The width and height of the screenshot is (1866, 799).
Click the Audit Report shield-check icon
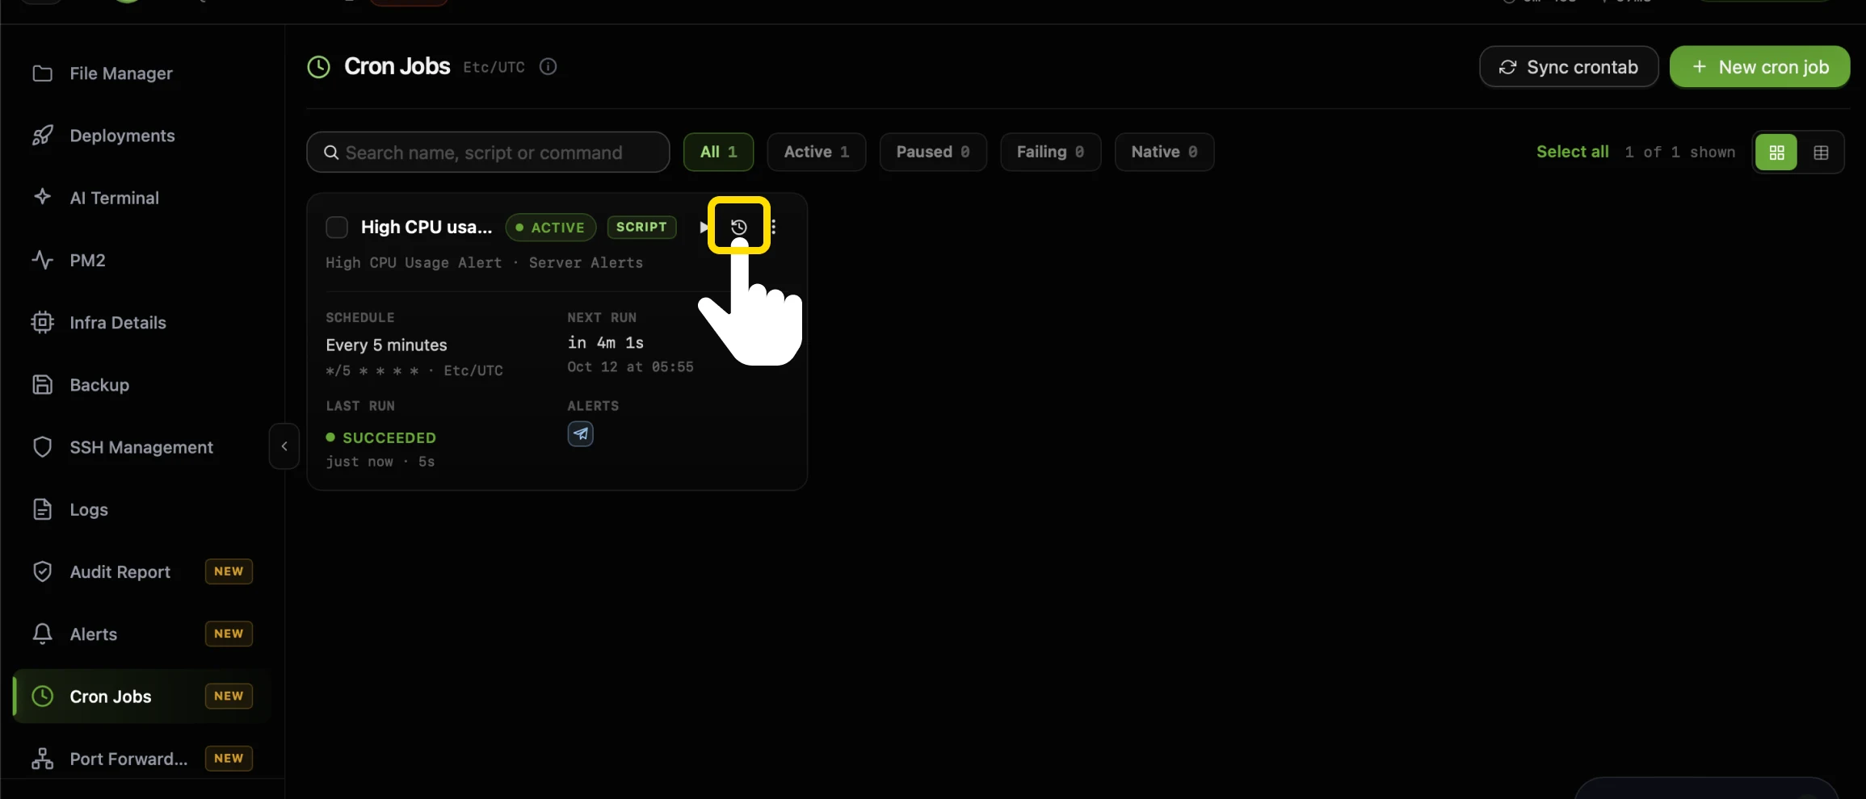click(x=42, y=571)
